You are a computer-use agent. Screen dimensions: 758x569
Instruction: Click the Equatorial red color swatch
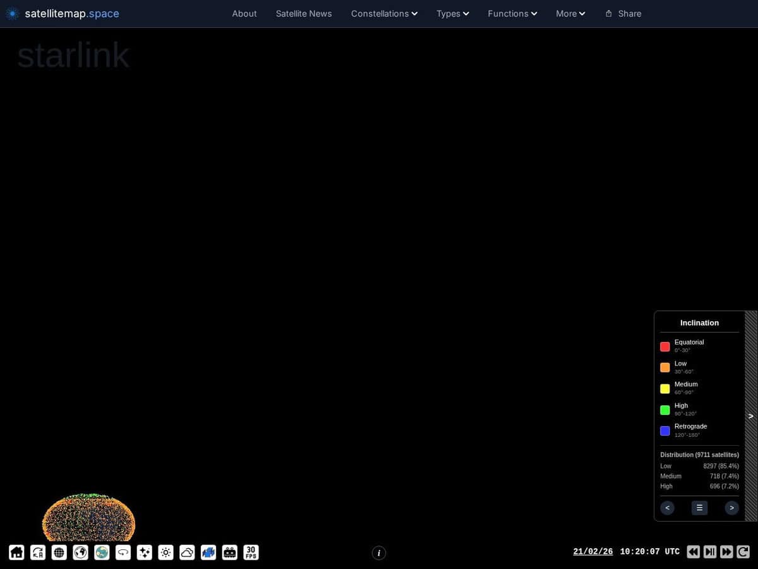(665, 346)
